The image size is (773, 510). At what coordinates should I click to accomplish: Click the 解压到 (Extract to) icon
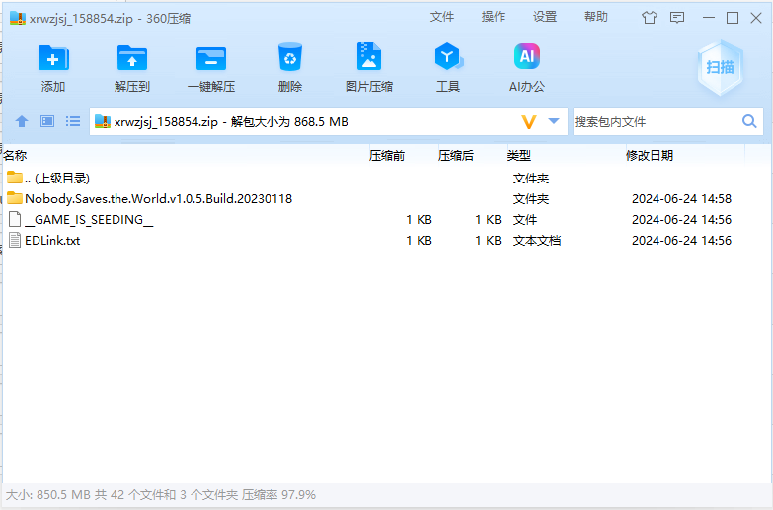pyautogui.click(x=132, y=58)
